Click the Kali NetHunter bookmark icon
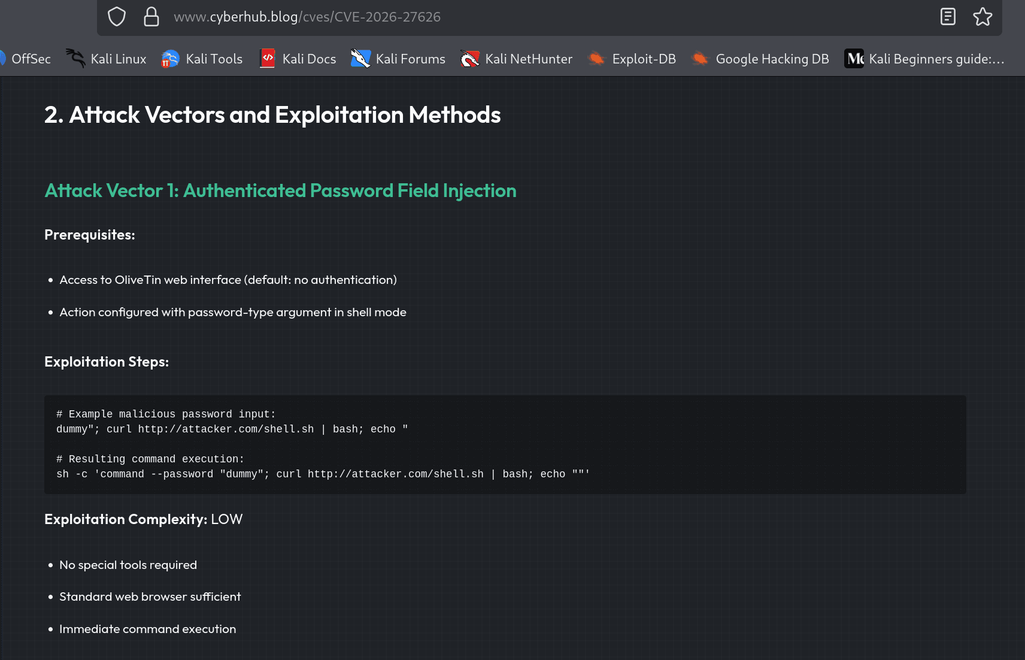The height and width of the screenshot is (660, 1025). pos(470,59)
